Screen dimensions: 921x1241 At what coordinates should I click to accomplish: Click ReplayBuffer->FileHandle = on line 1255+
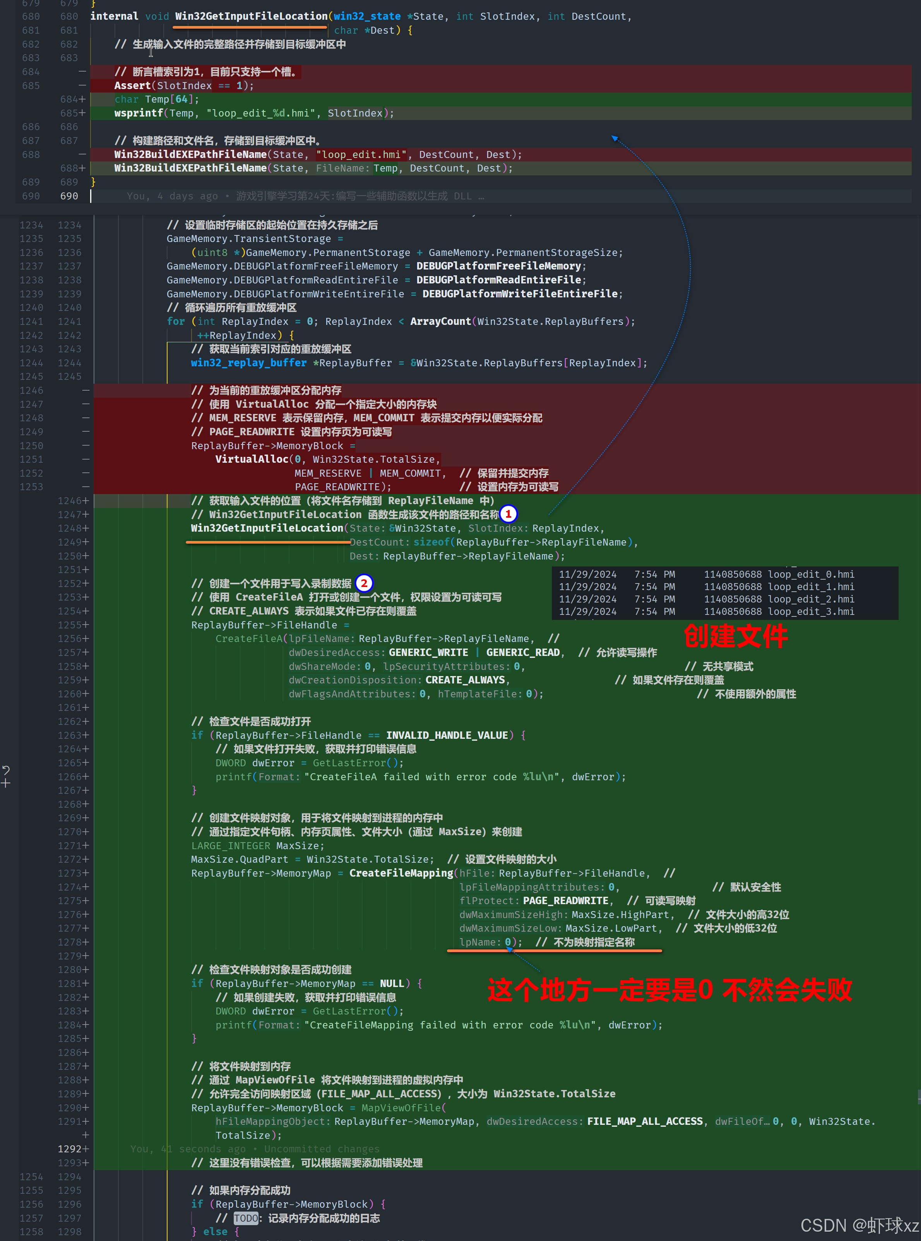coord(270,625)
